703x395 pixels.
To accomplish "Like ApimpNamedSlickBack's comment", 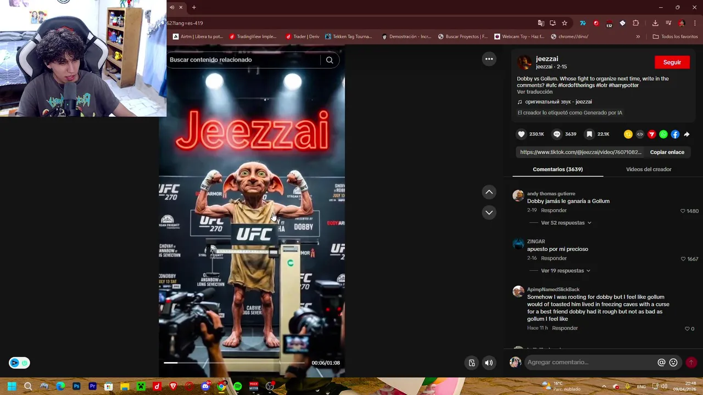I will pos(687,329).
